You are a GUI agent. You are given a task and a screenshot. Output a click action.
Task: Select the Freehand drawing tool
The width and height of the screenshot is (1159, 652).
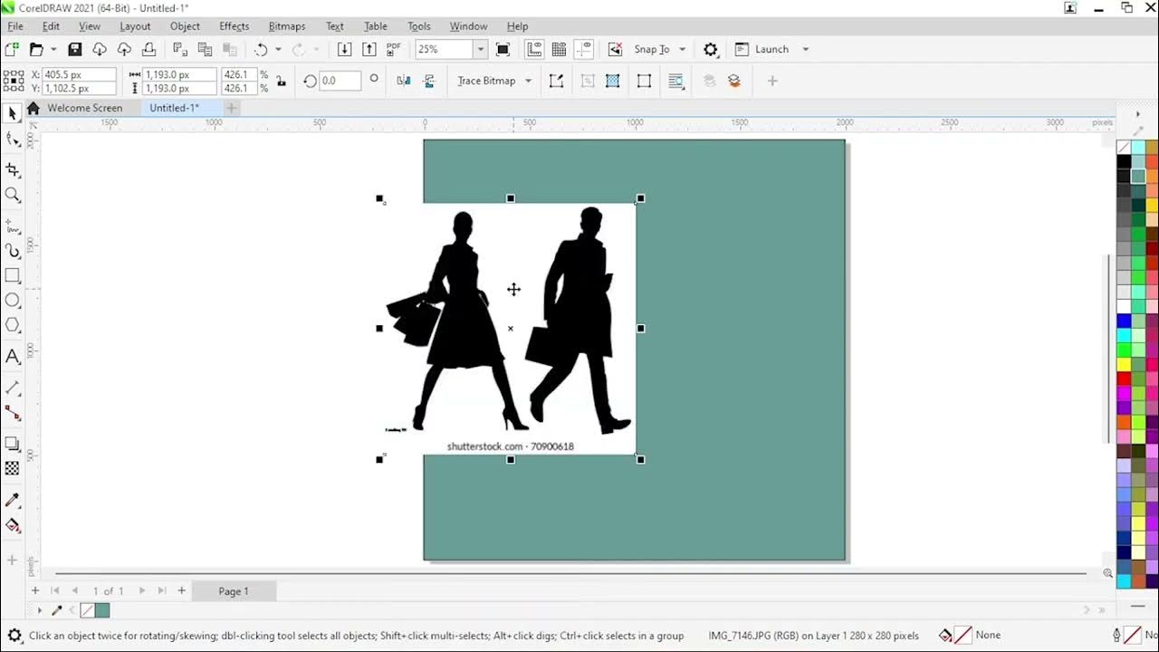point(13,225)
